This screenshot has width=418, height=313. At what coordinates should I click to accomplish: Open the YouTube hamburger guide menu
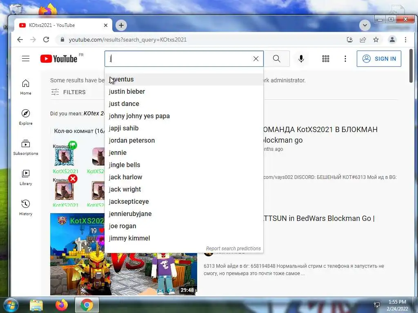[x=26, y=59]
